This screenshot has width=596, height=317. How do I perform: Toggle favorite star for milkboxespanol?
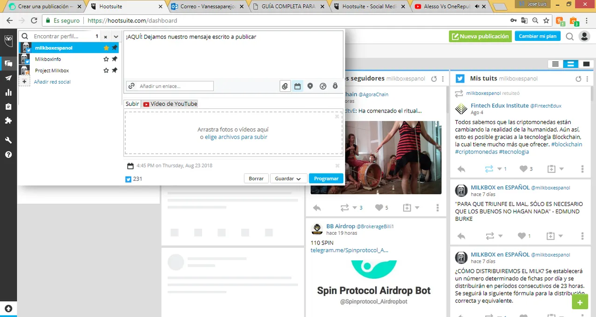106,48
